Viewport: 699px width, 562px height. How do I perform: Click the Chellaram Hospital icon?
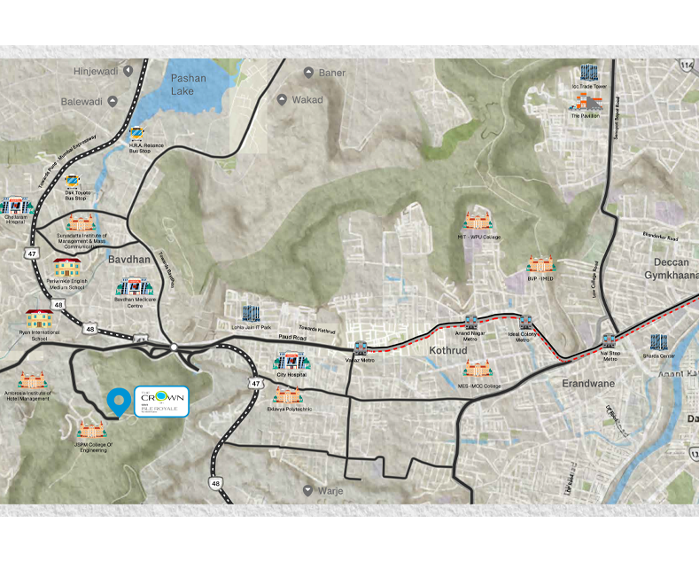pyautogui.click(x=15, y=206)
